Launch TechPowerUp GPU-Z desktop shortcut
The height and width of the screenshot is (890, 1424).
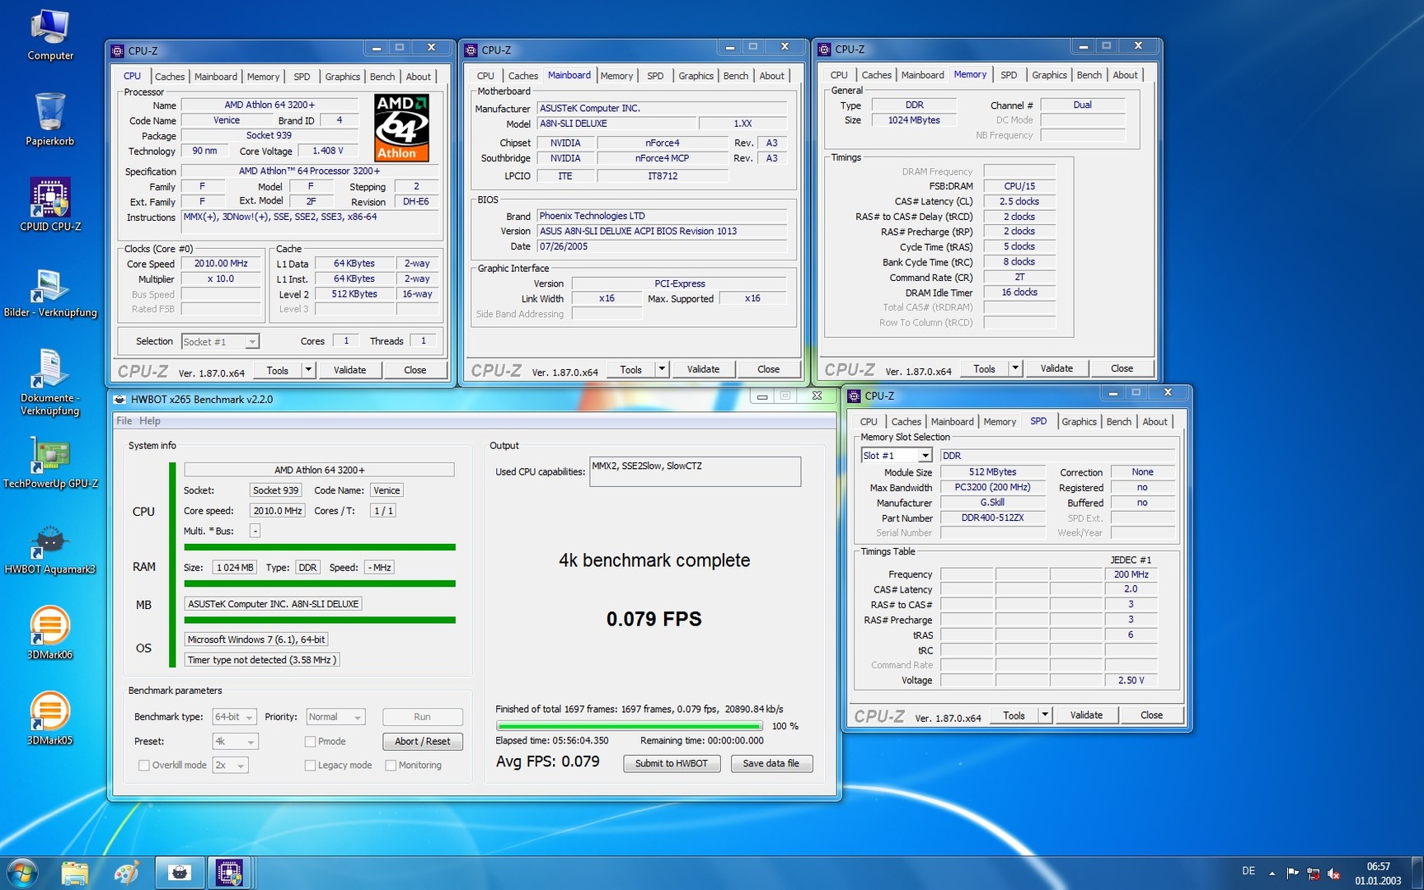point(50,461)
